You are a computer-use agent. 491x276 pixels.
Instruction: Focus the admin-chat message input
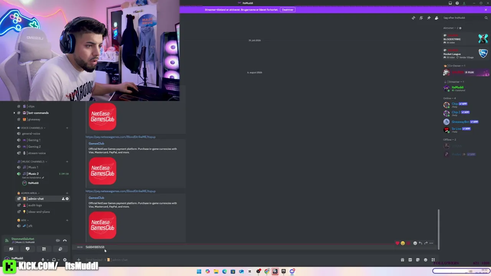238,260
